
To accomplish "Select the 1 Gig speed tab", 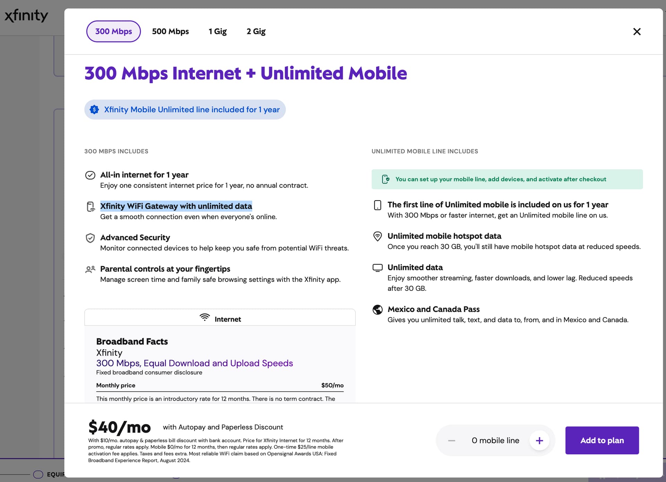I will (x=217, y=31).
